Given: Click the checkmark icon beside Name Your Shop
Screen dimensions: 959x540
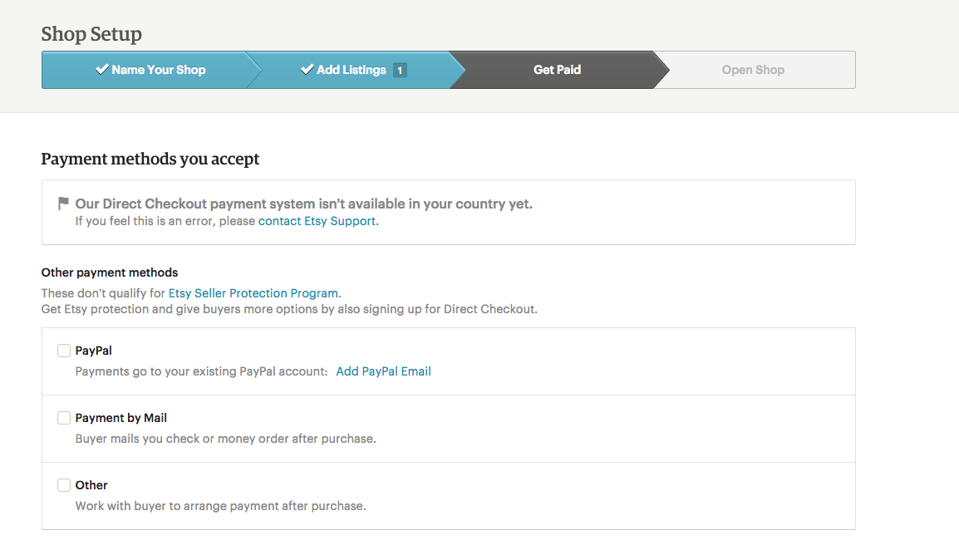Looking at the screenshot, I should [x=102, y=69].
